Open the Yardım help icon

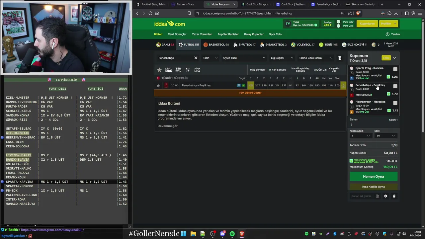click(x=387, y=34)
